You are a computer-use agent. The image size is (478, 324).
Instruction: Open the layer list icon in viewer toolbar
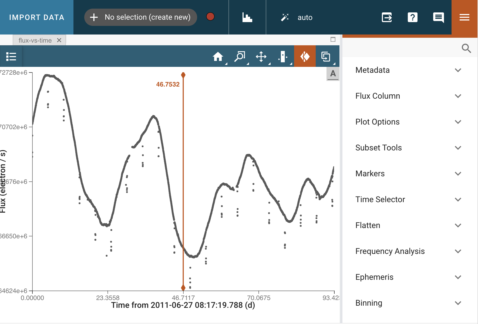pos(11,57)
